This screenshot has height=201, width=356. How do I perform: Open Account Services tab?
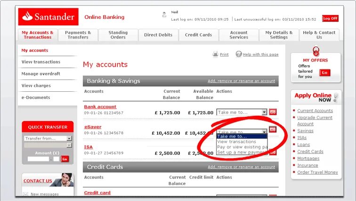pos(239,35)
